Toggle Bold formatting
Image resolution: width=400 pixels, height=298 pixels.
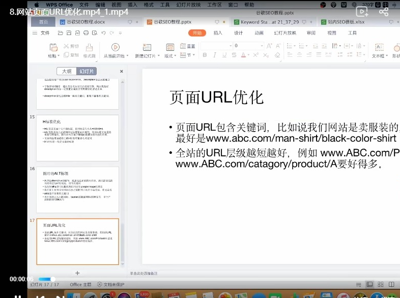[x=205, y=55]
